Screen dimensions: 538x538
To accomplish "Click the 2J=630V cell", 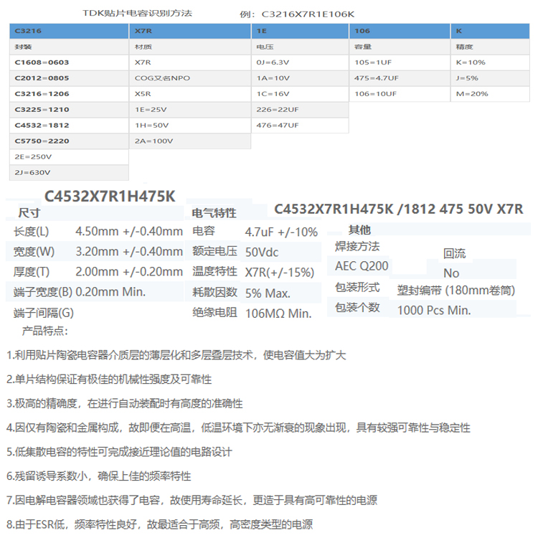I will click(69, 173).
